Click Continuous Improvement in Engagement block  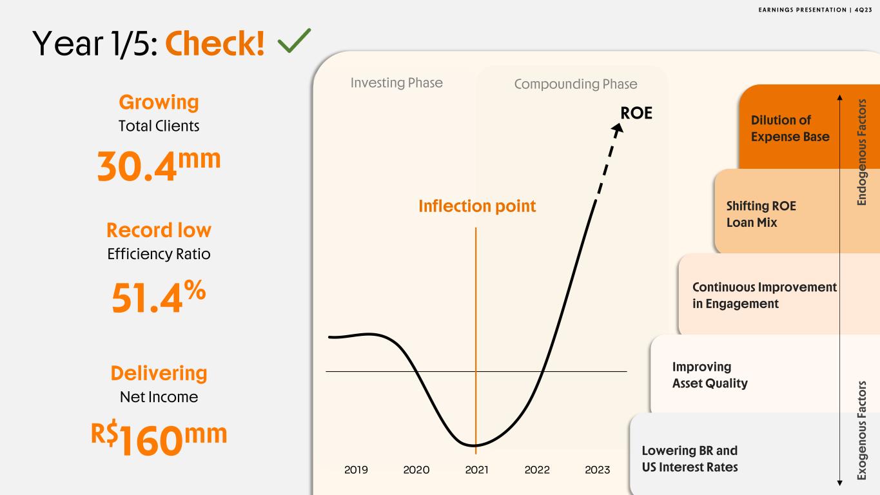[x=764, y=295]
